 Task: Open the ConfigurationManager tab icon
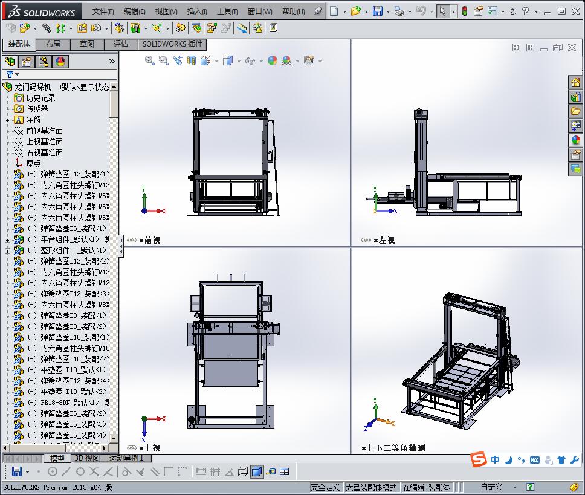point(44,61)
